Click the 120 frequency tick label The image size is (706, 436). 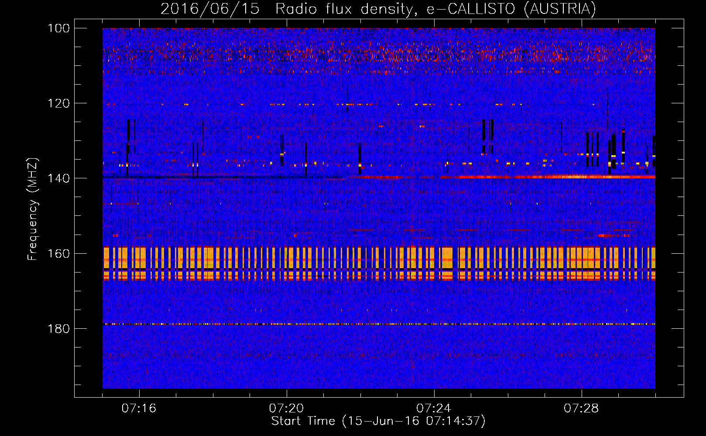pyautogui.click(x=58, y=103)
